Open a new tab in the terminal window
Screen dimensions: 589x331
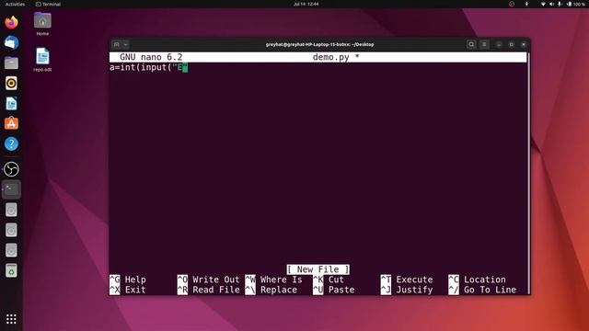click(x=117, y=44)
